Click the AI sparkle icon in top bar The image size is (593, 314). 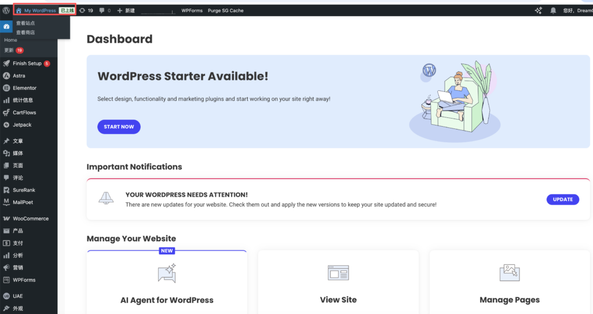click(x=538, y=10)
